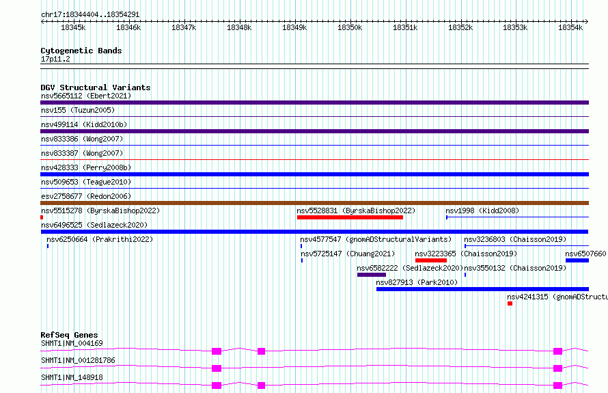Click the 18349k ruler position
Image resolution: width=608 pixels, height=393 pixels.
tap(294, 27)
